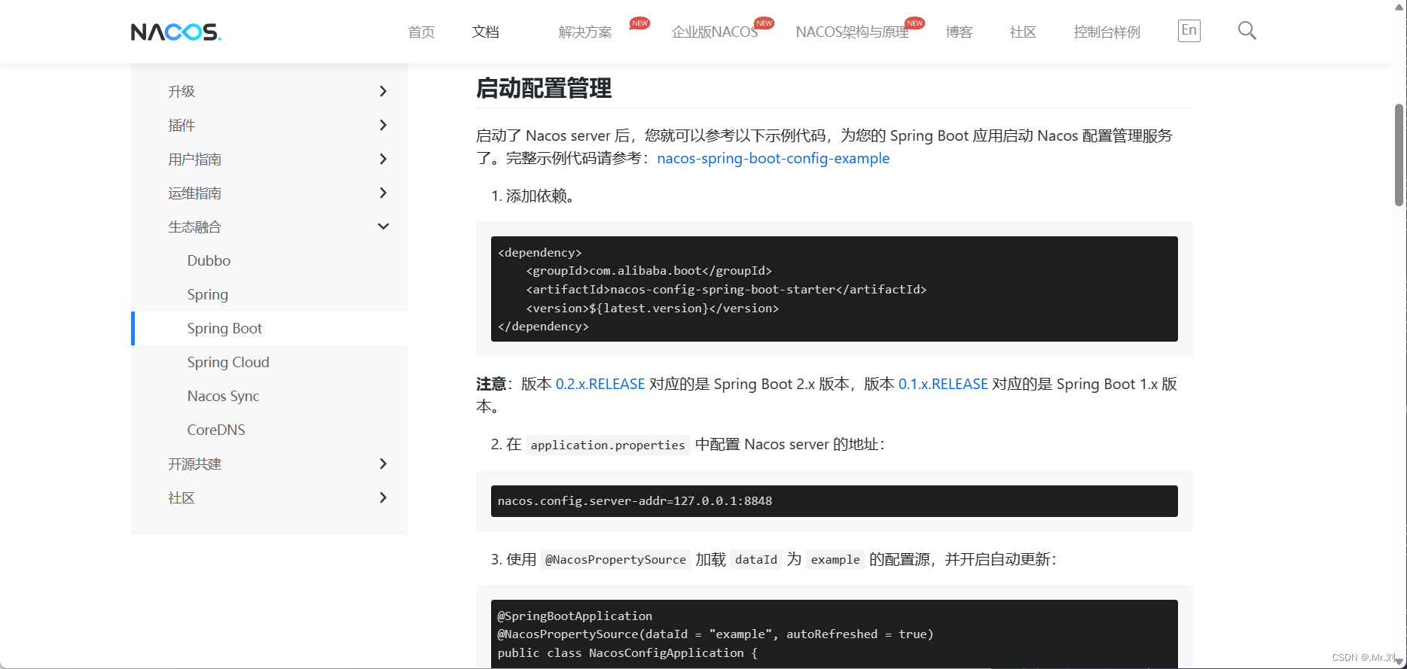
Task: Click the artifactId line in dependency code
Action: pos(726,289)
